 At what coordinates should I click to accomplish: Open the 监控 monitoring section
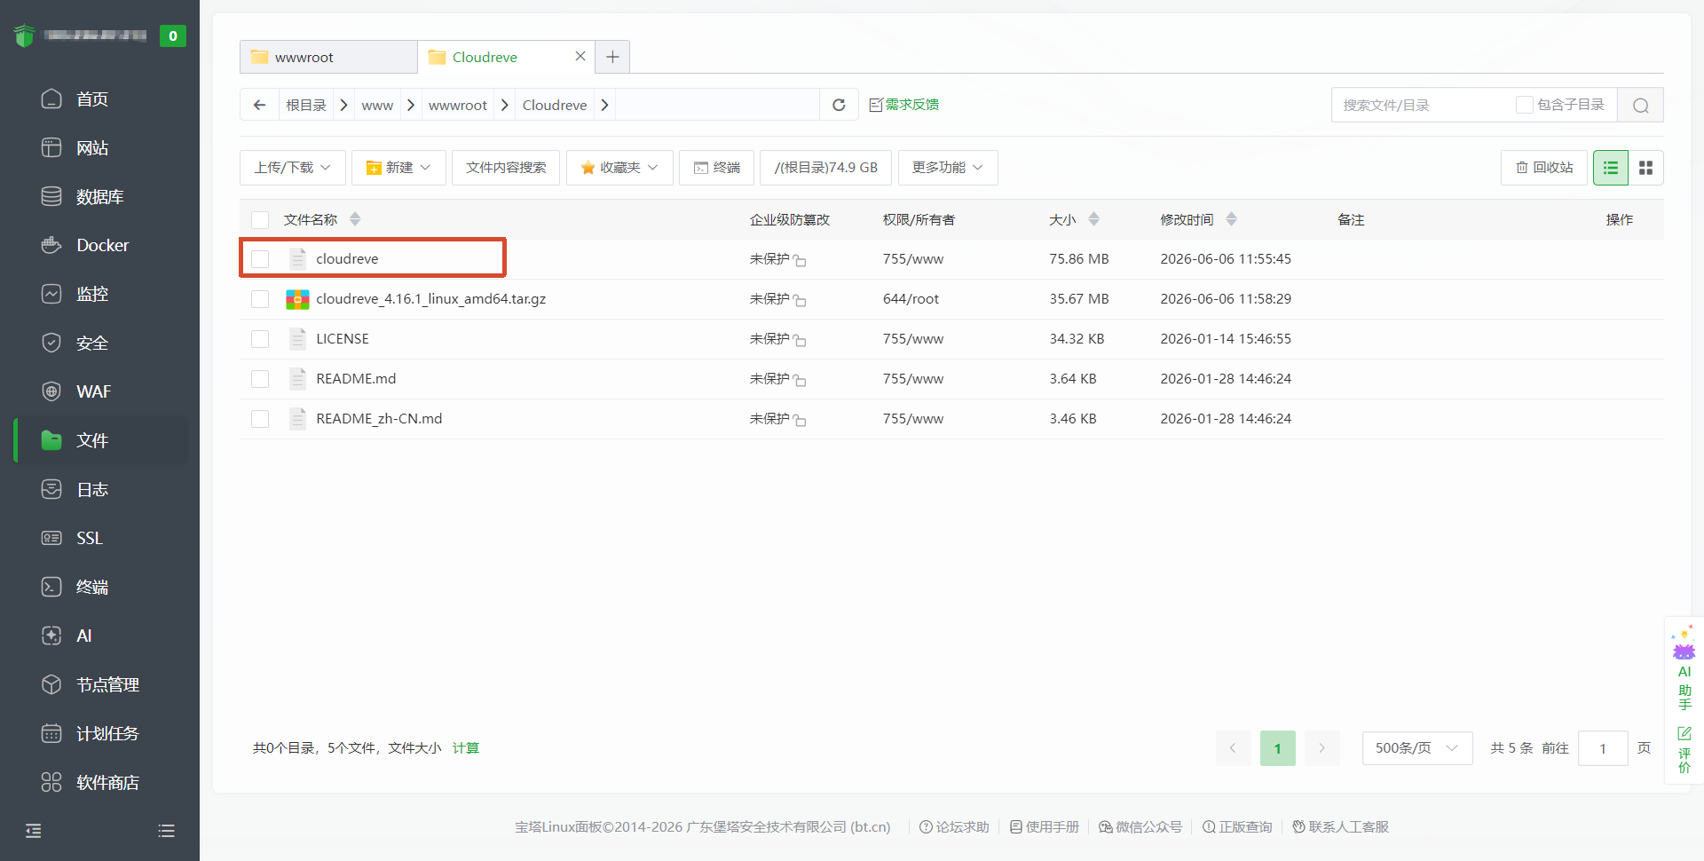click(92, 294)
